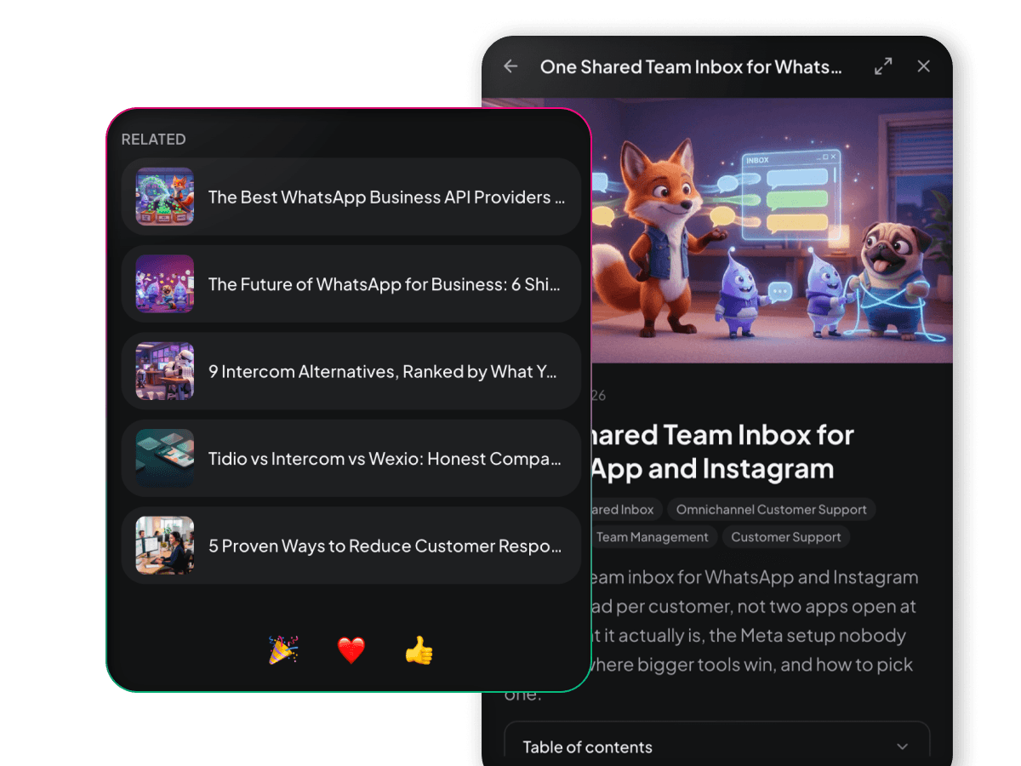
Task: React with the red heart emoji
Action: tap(351, 651)
